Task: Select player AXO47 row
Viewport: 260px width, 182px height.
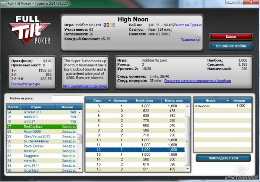Action: click(x=42, y=122)
